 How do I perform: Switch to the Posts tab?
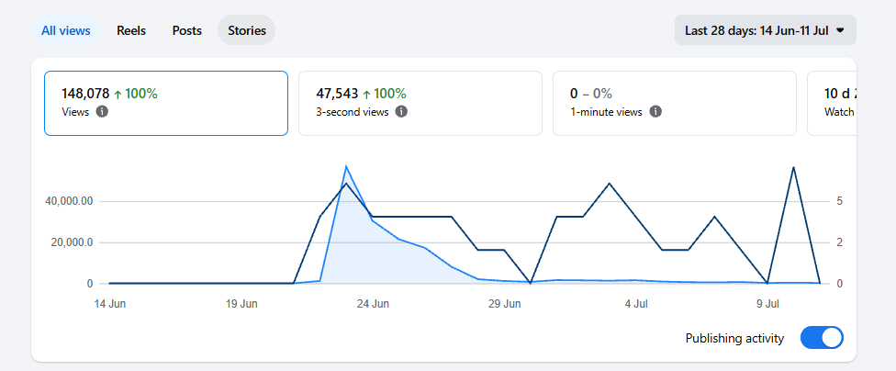(x=187, y=30)
